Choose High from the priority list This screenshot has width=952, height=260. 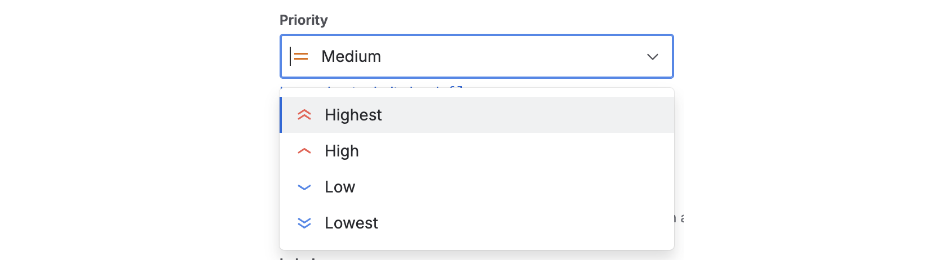(342, 151)
